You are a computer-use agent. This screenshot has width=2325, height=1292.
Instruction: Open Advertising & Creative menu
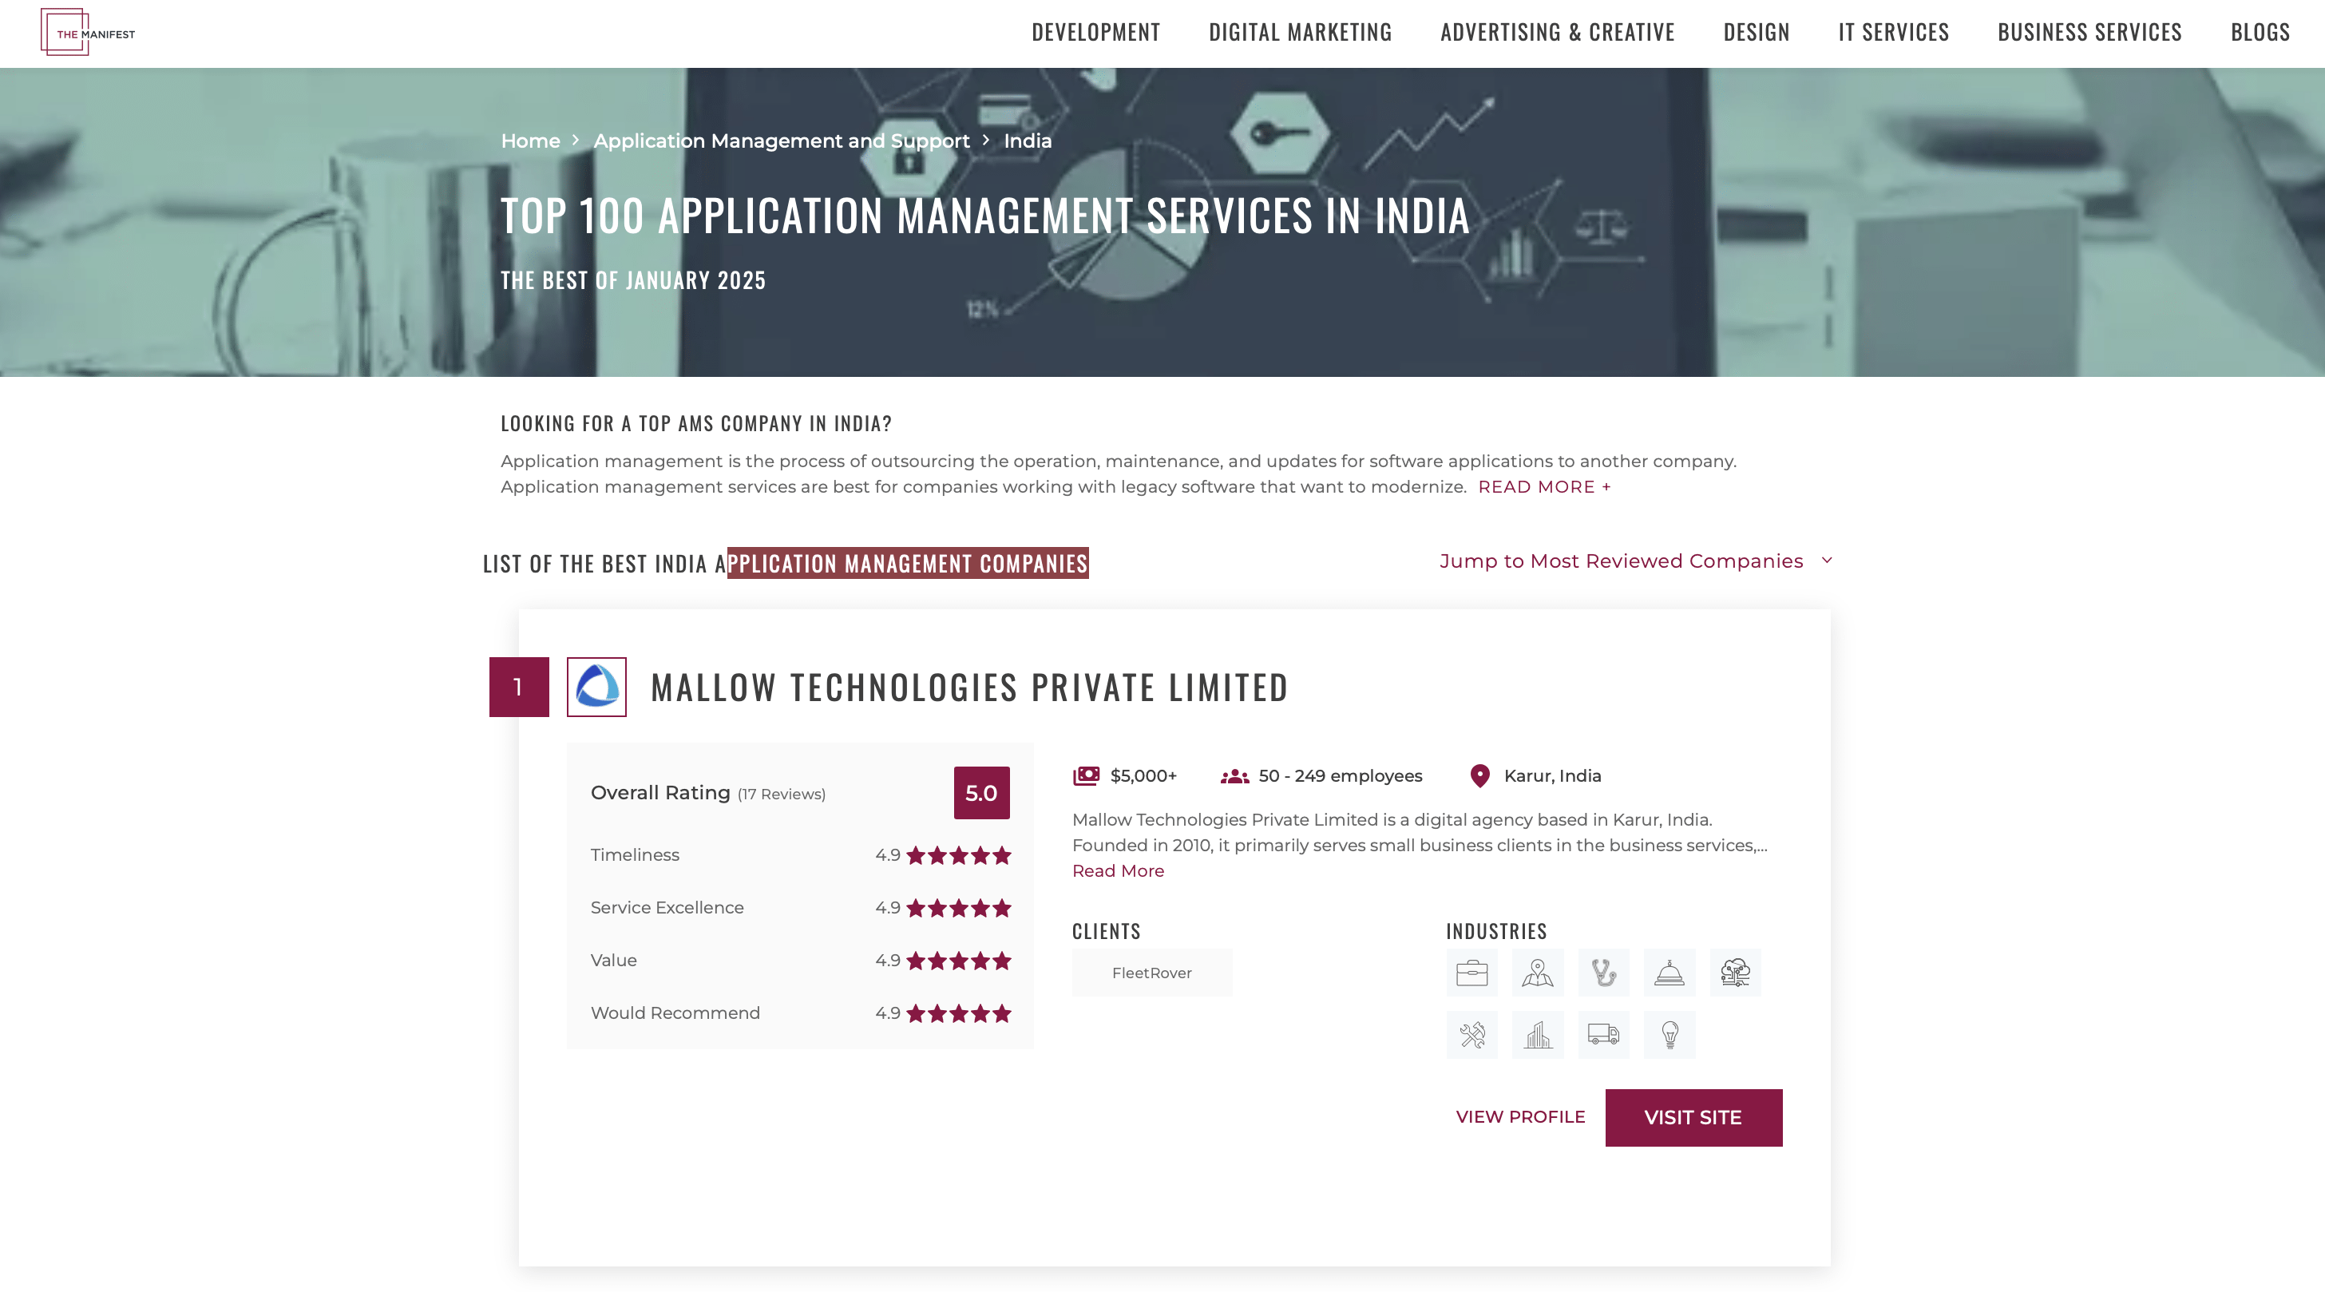click(1557, 33)
